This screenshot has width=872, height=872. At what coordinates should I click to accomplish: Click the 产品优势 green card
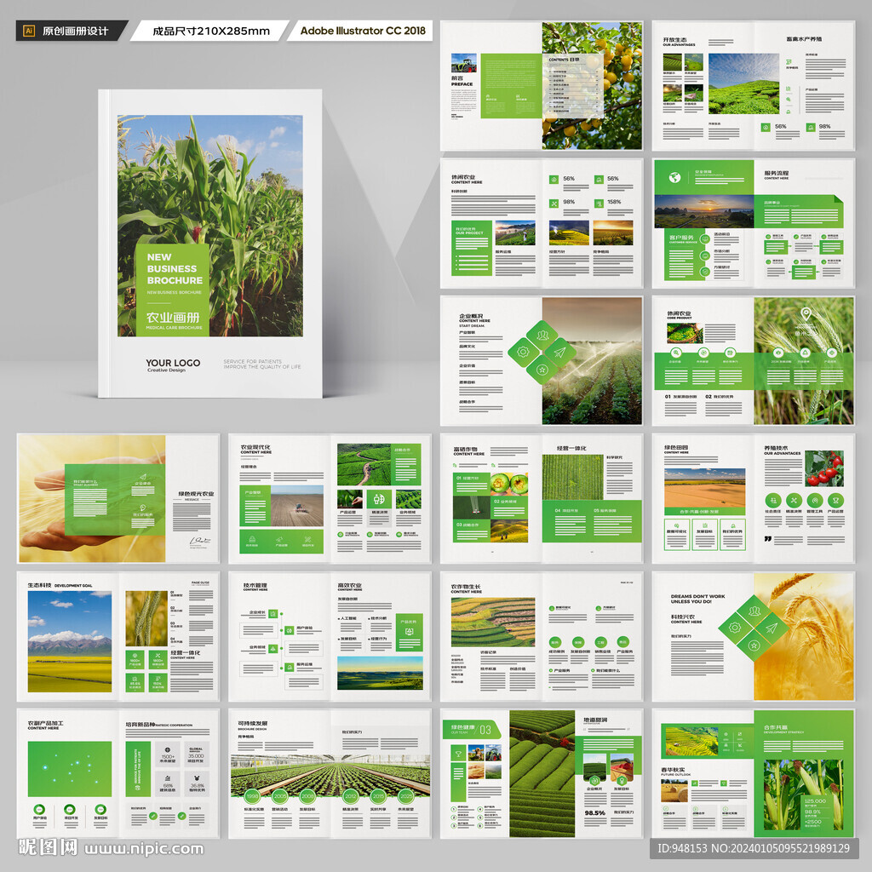[410, 633]
